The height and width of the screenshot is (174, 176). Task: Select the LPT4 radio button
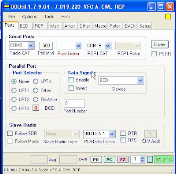pyautogui.click(x=36, y=81)
